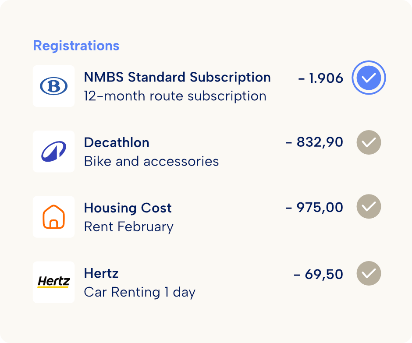Click the 12-month route subscription description
This screenshot has height=343, width=412.
(175, 96)
